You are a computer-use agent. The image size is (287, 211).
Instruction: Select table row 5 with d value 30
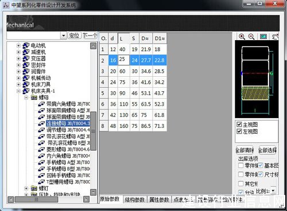click(x=133, y=93)
